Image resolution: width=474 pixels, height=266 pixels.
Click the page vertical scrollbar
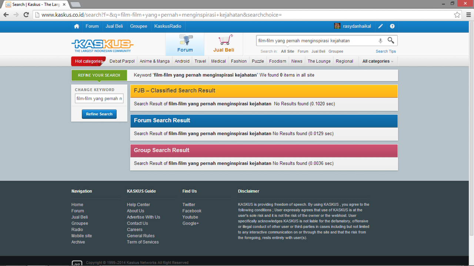click(471, 129)
